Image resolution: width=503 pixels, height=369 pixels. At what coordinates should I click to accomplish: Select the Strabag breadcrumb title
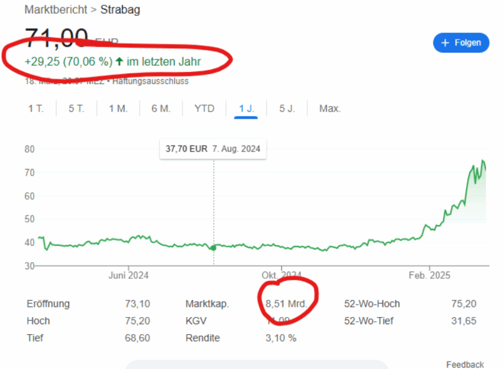[120, 10]
